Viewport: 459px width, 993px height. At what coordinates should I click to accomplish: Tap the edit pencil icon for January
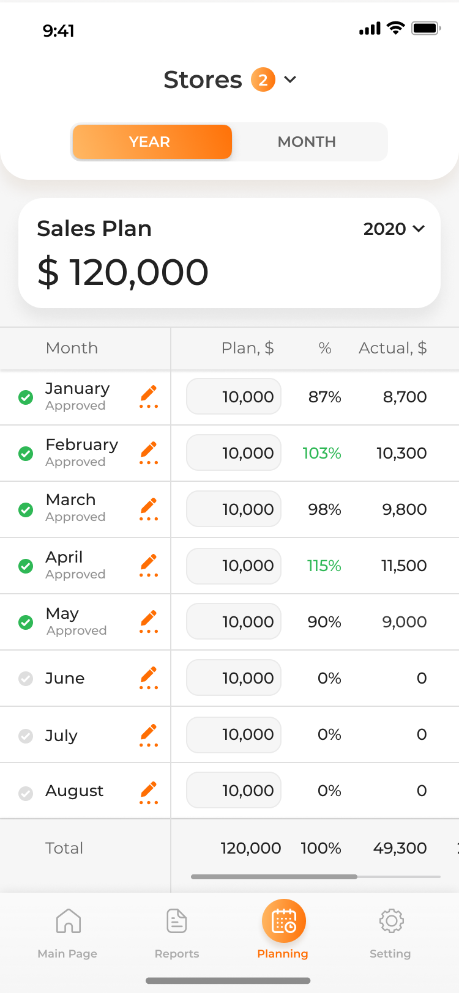coord(149,397)
